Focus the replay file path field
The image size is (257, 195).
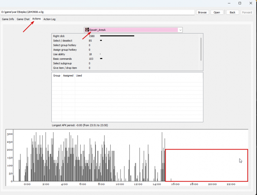[97, 12]
